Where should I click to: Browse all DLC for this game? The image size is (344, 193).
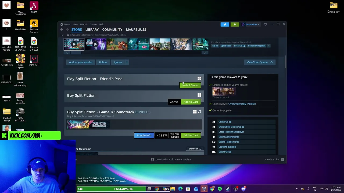(195, 149)
